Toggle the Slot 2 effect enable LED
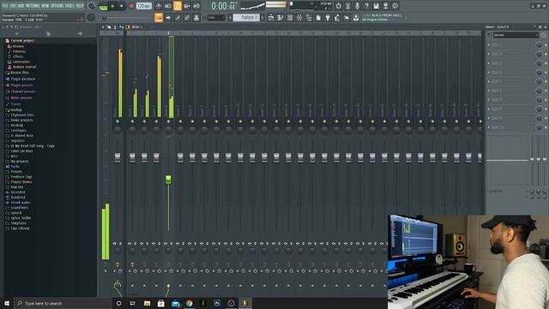549x309 pixels. pyautogui.click(x=546, y=54)
